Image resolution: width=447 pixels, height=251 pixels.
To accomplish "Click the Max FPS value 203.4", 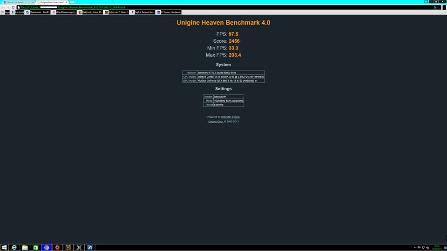I will pos(235,55).
